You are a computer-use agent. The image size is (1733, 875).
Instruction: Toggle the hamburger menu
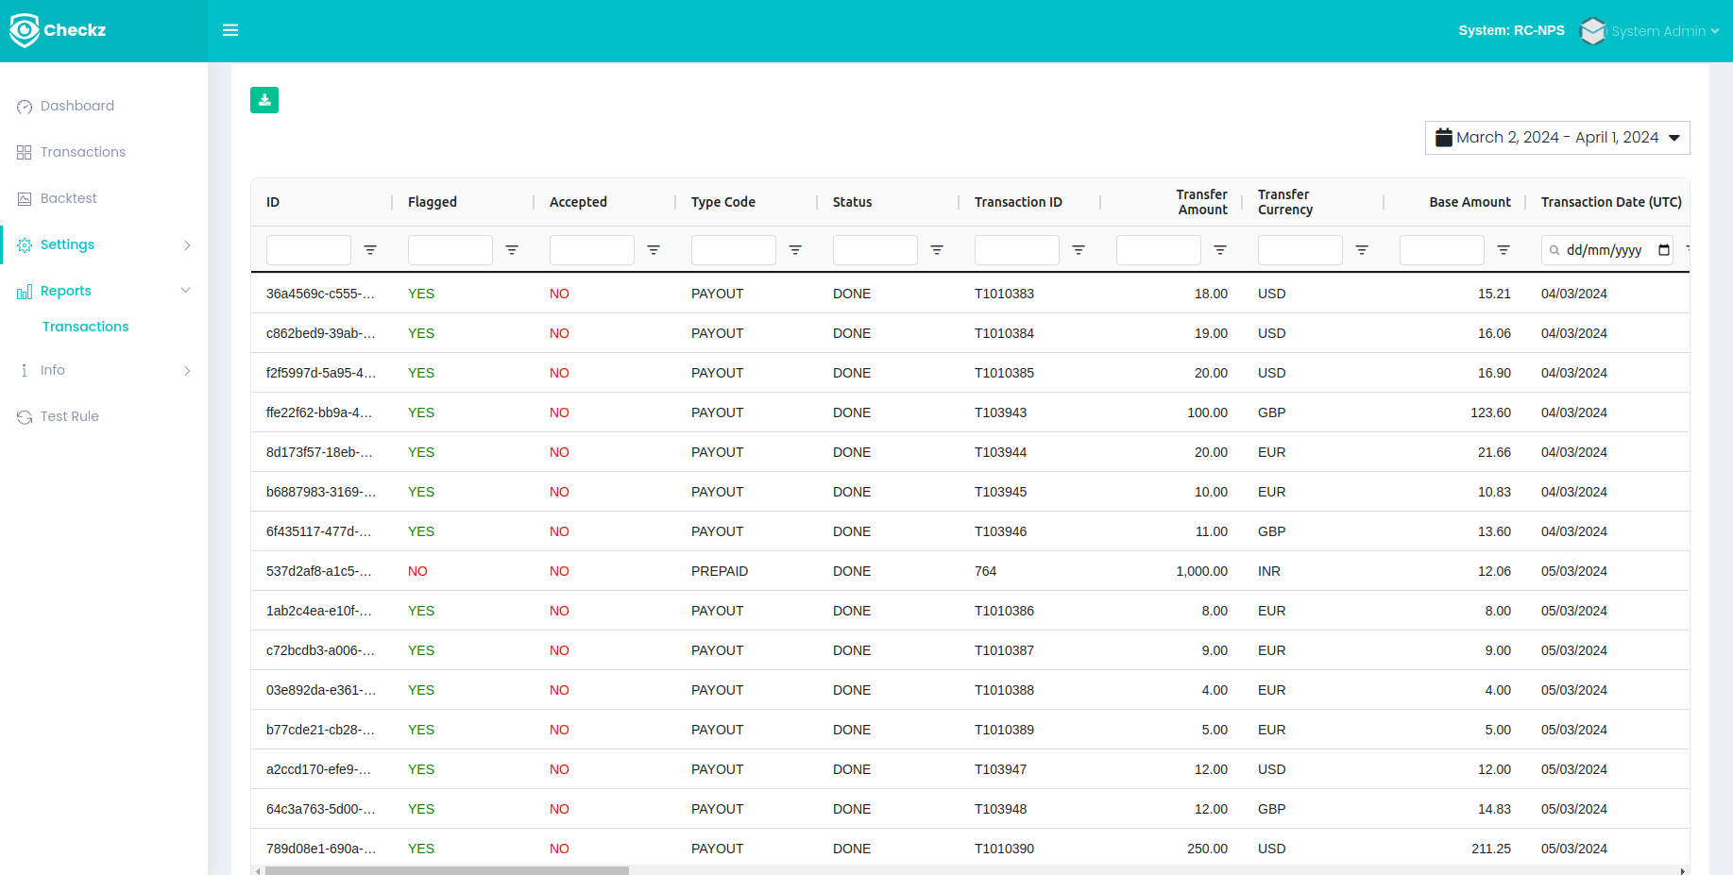tap(230, 30)
